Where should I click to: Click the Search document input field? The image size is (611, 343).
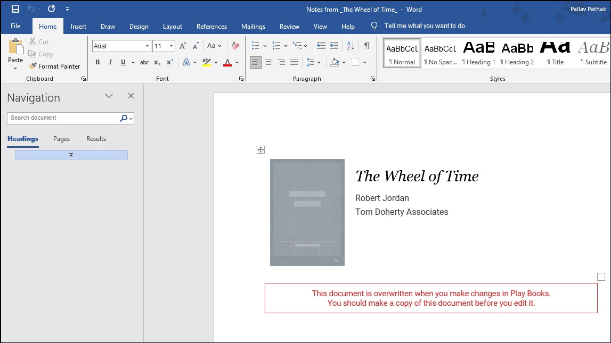tap(64, 118)
